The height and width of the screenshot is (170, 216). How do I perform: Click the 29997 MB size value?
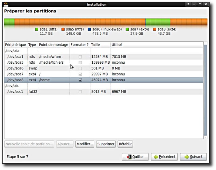pos(100,74)
